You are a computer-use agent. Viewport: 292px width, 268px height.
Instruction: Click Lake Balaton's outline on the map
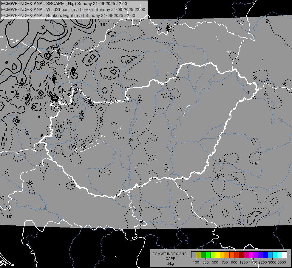[x=91, y=144]
